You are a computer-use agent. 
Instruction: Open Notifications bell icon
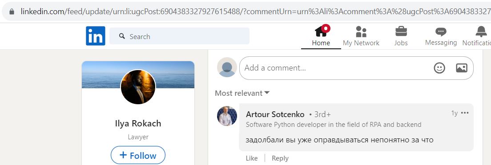click(481, 31)
